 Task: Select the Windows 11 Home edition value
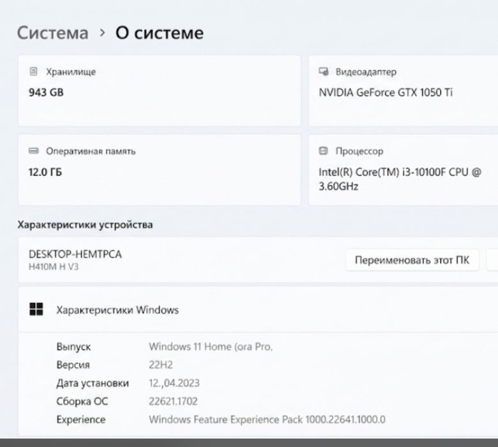point(211,347)
